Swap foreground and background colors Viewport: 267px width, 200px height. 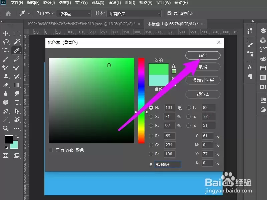[x=17, y=137]
